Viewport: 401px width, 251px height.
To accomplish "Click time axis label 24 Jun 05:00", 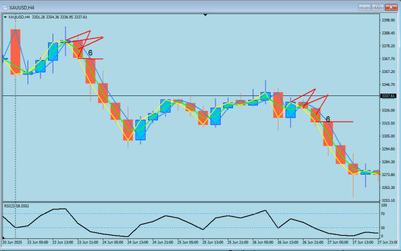I will 113,242.
